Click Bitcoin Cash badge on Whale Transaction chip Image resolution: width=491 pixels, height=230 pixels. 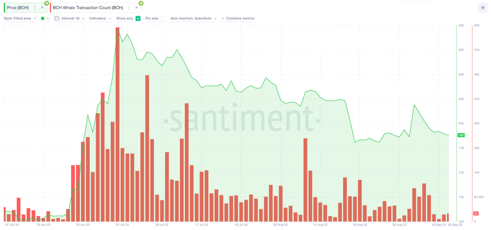pos(141,3)
